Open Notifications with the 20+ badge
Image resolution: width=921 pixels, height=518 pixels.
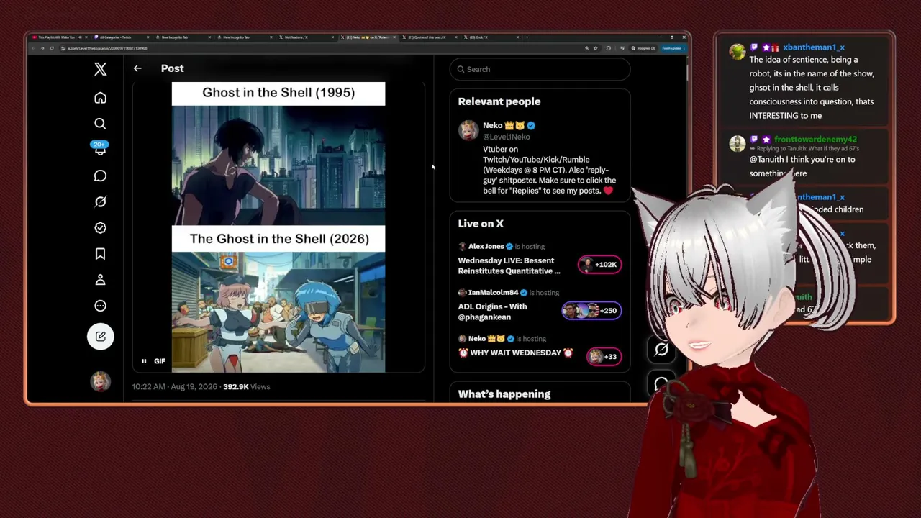click(100, 149)
